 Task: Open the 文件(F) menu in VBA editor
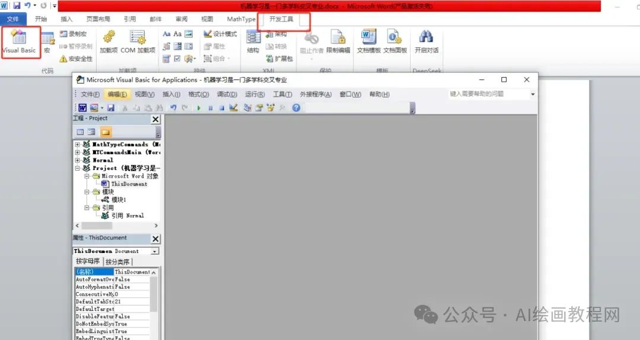[x=90, y=94]
